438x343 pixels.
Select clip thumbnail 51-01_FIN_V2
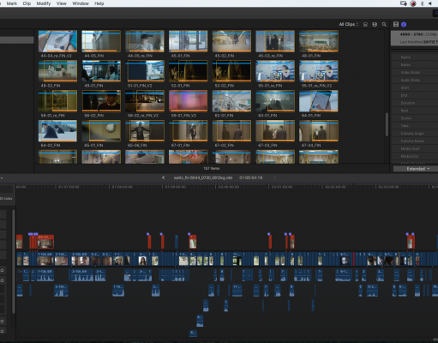[145, 71]
